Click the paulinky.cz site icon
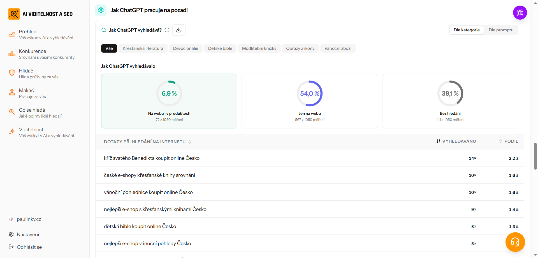The width and height of the screenshot is (538, 258). [11, 219]
